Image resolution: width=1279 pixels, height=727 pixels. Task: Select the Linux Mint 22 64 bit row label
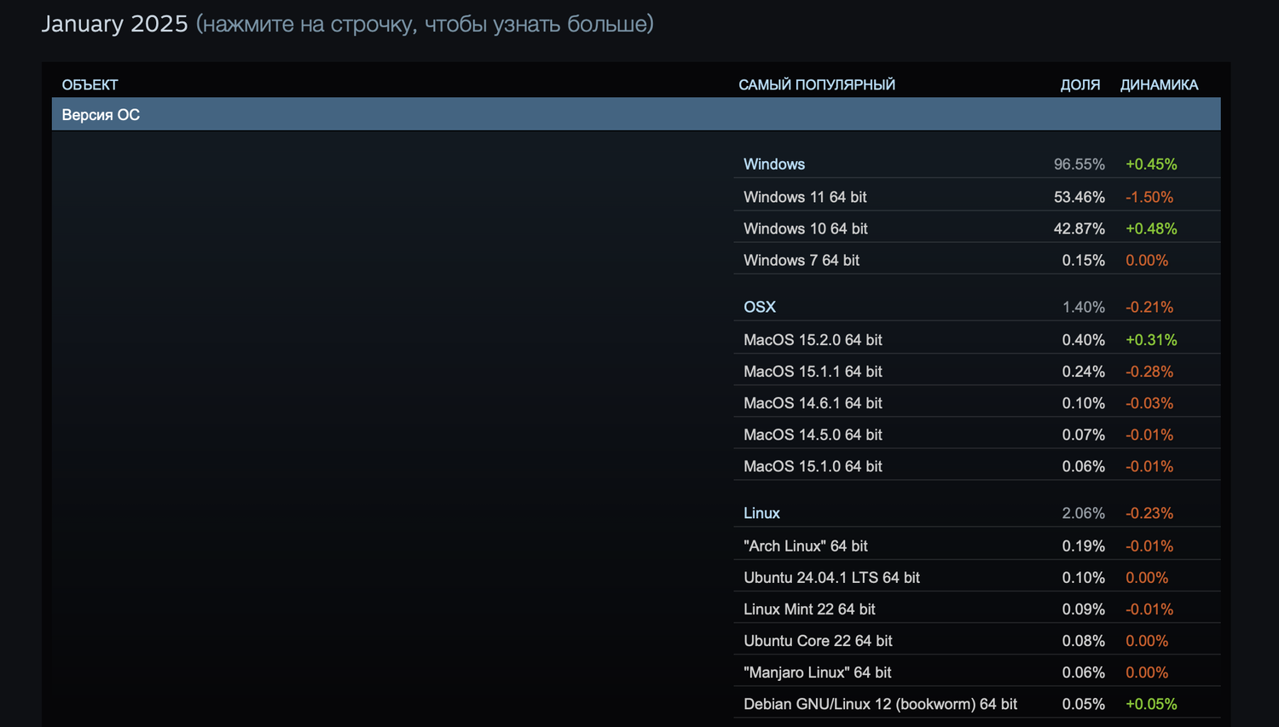[x=809, y=609]
